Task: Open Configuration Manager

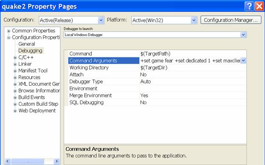Action: [231, 20]
